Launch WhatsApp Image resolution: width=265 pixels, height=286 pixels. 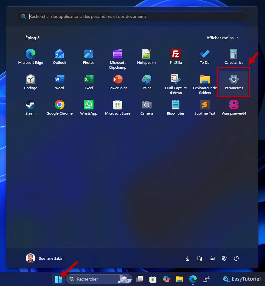(x=89, y=108)
